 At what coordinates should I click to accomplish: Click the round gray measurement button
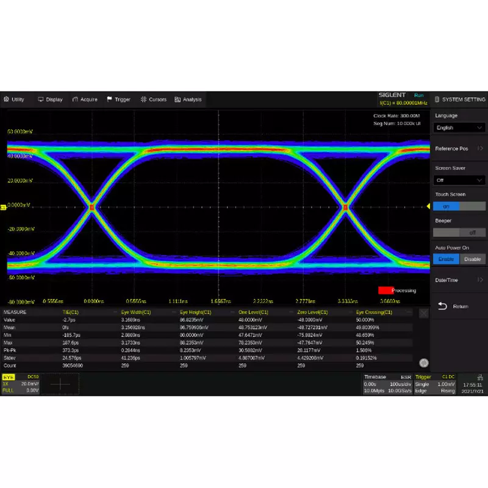point(424,363)
